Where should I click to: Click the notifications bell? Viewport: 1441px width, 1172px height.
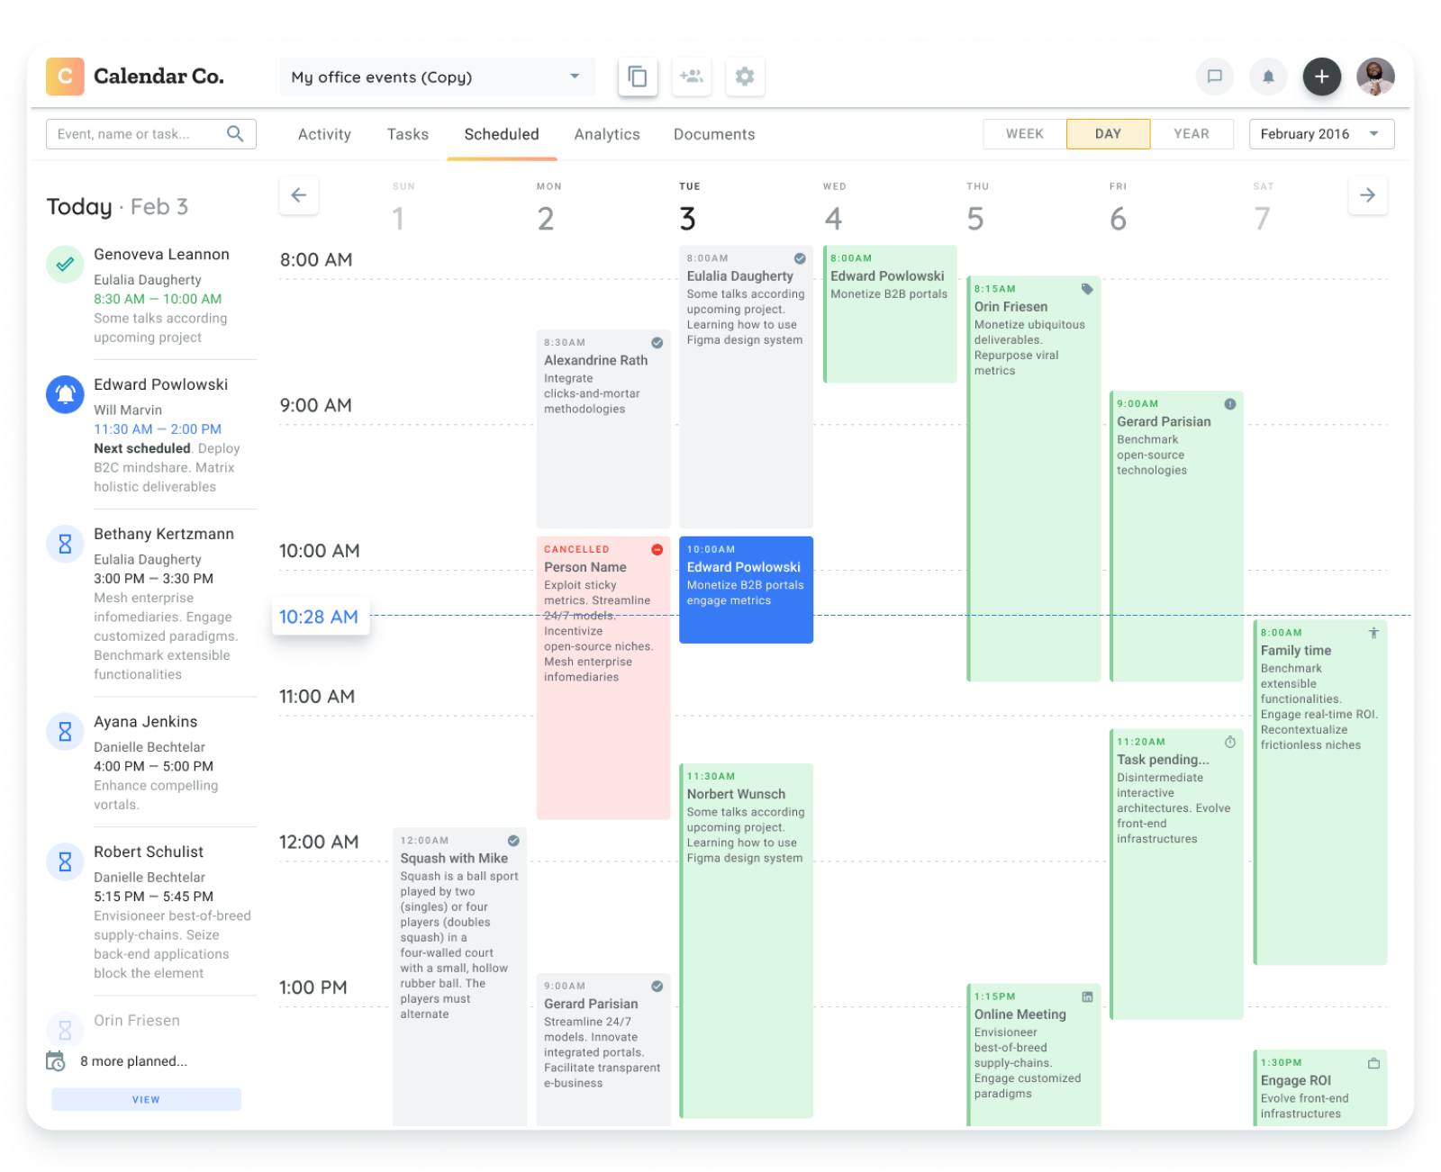pyautogui.click(x=1269, y=77)
